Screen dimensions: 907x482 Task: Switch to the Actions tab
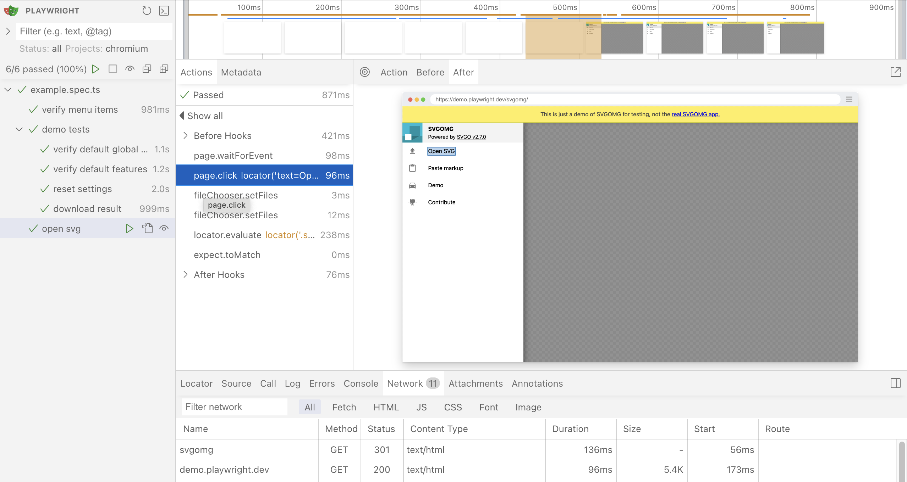196,72
